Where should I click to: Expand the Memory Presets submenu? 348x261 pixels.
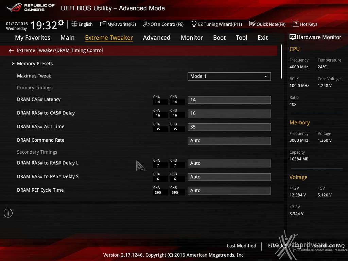(x=35, y=64)
